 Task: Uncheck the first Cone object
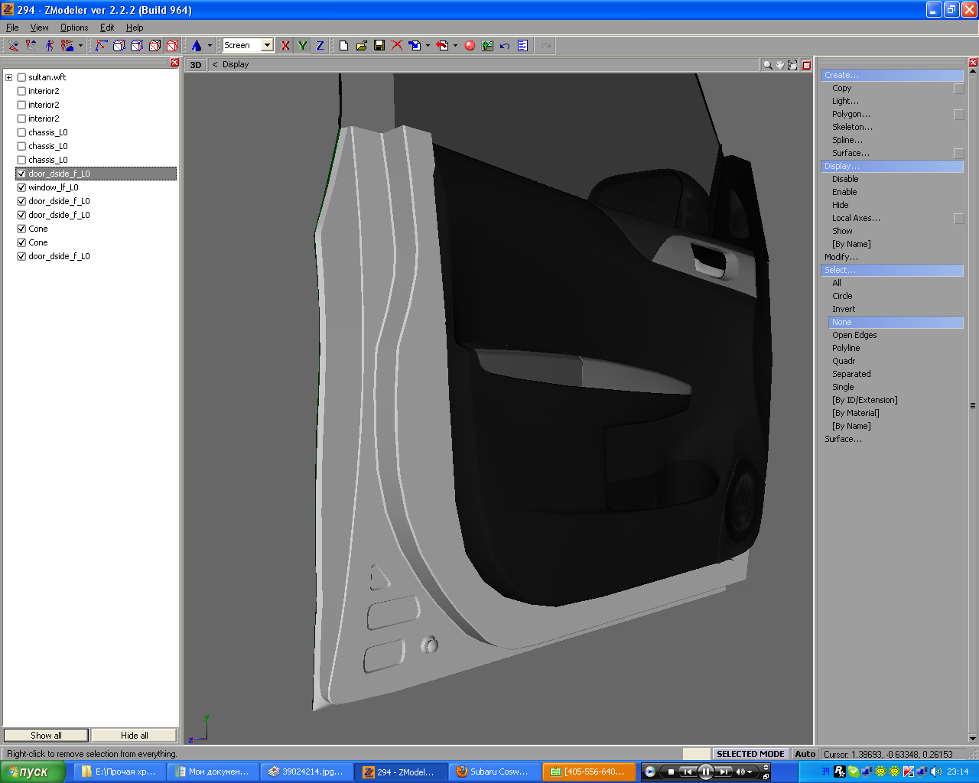(21, 229)
